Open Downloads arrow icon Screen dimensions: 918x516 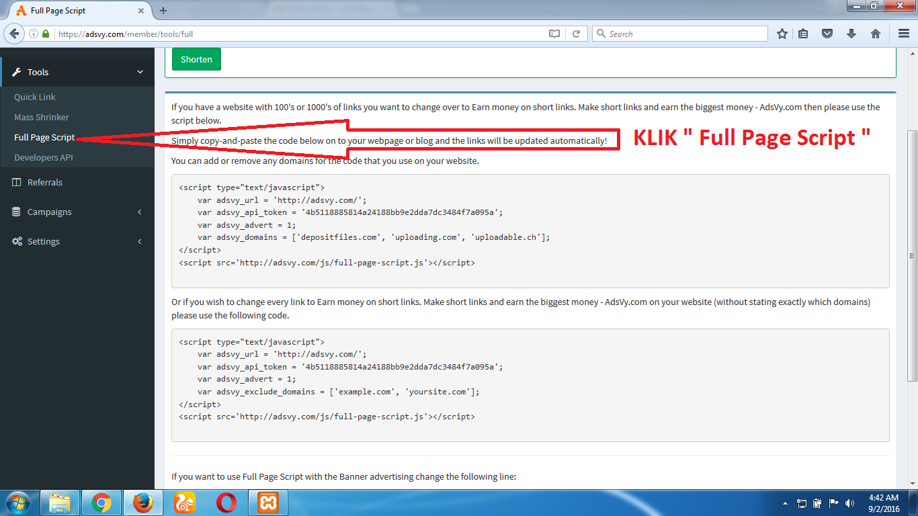(851, 34)
